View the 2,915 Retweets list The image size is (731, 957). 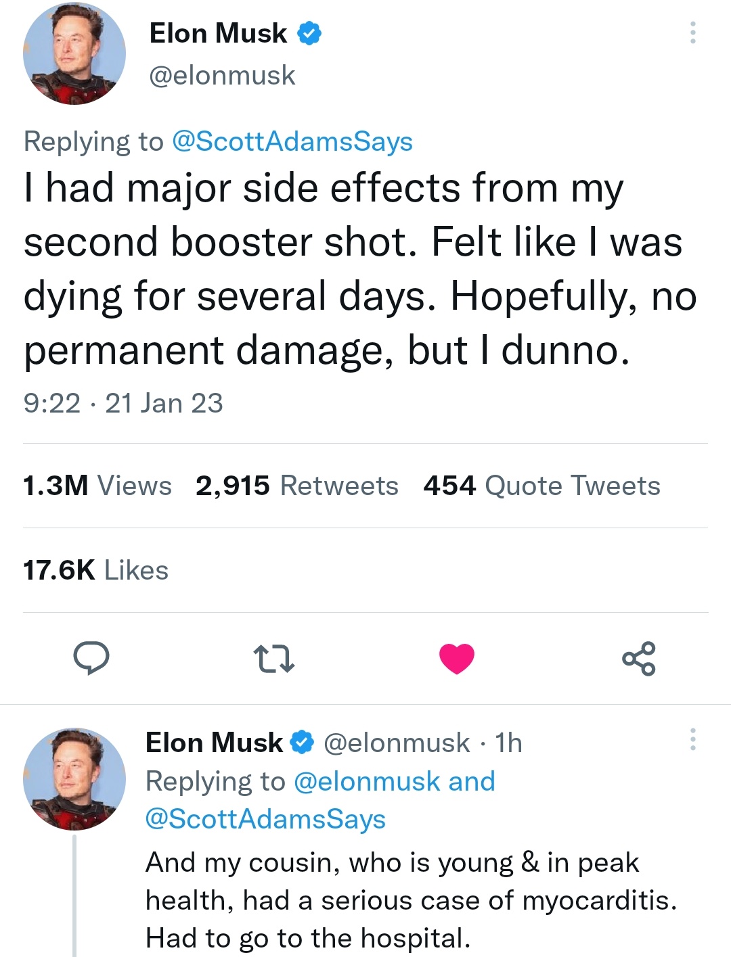[x=297, y=486]
